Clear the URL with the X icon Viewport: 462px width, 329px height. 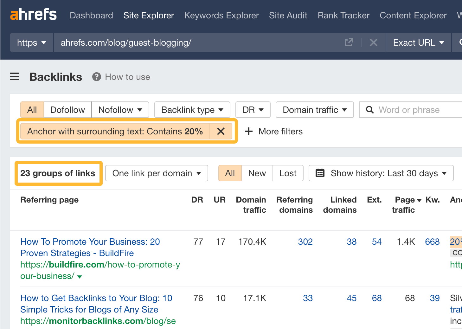(x=373, y=42)
